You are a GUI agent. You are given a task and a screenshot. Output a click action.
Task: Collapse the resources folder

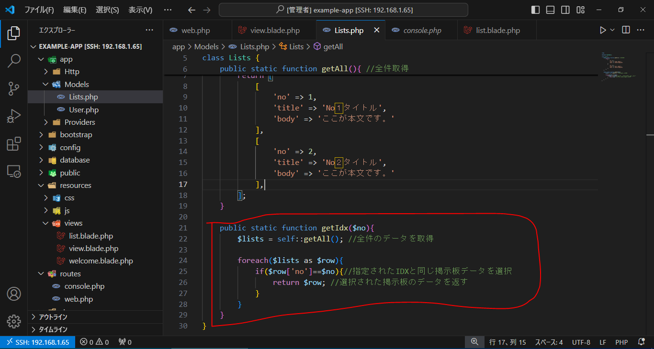(x=95, y=185)
